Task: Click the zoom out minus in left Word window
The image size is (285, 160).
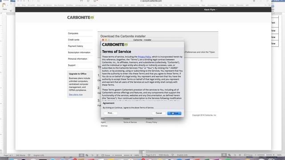Action: point(113,155)
